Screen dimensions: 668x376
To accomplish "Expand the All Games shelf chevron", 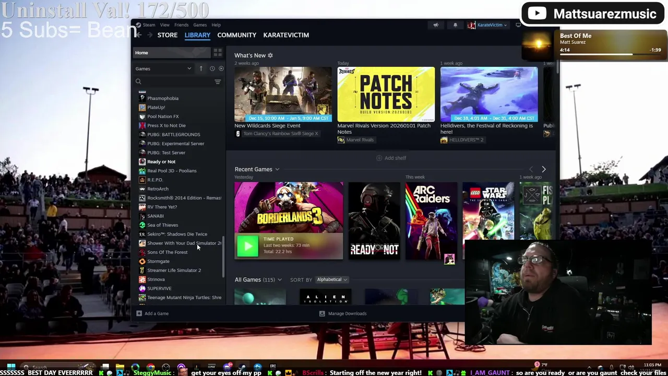I will pyautogui.click(x=280, y=280).
